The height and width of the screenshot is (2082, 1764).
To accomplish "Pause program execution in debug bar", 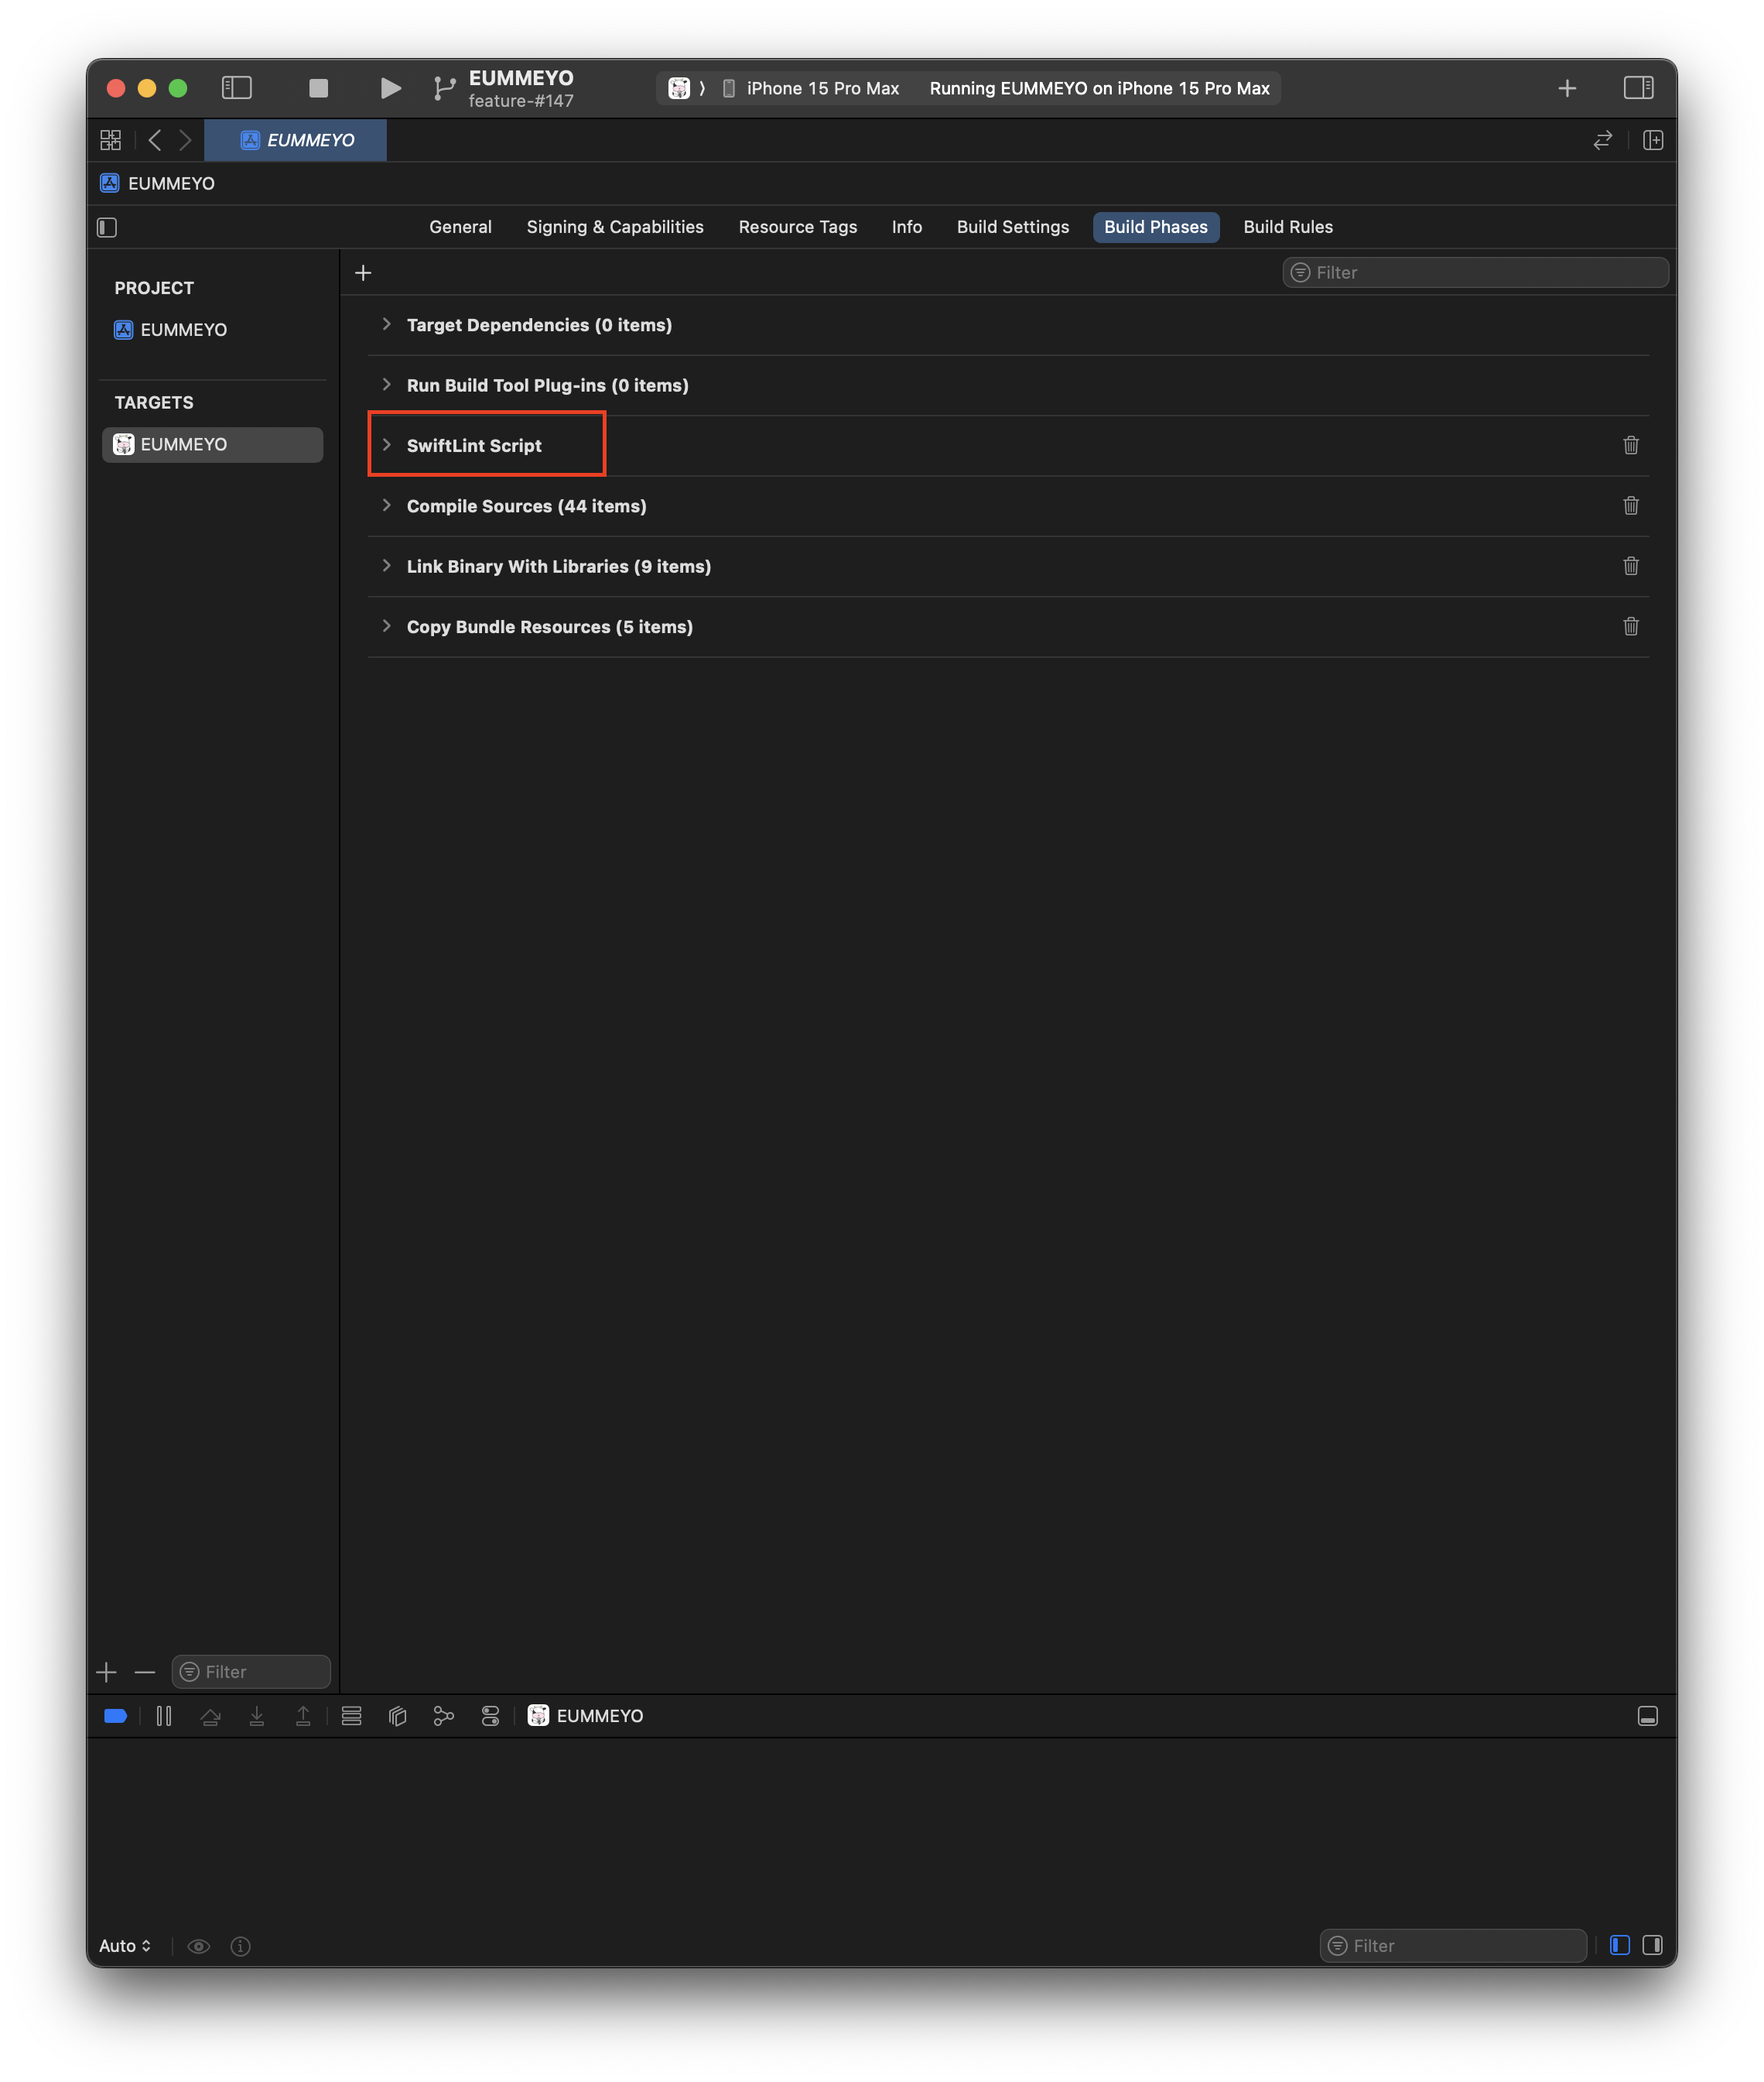I will point(164,1716).
